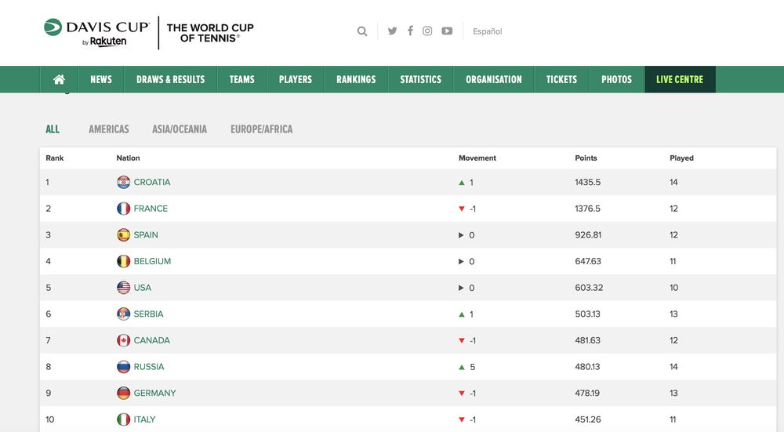Switch to the Asia/Oceania tab
Viewport: 784px width, 432px height.
tap(180, 129)
